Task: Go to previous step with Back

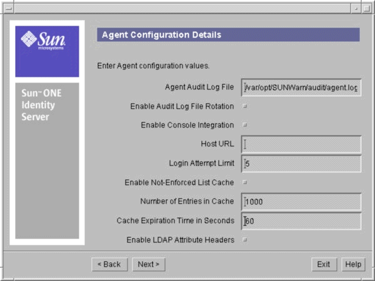Action: (x=109, y=265)
